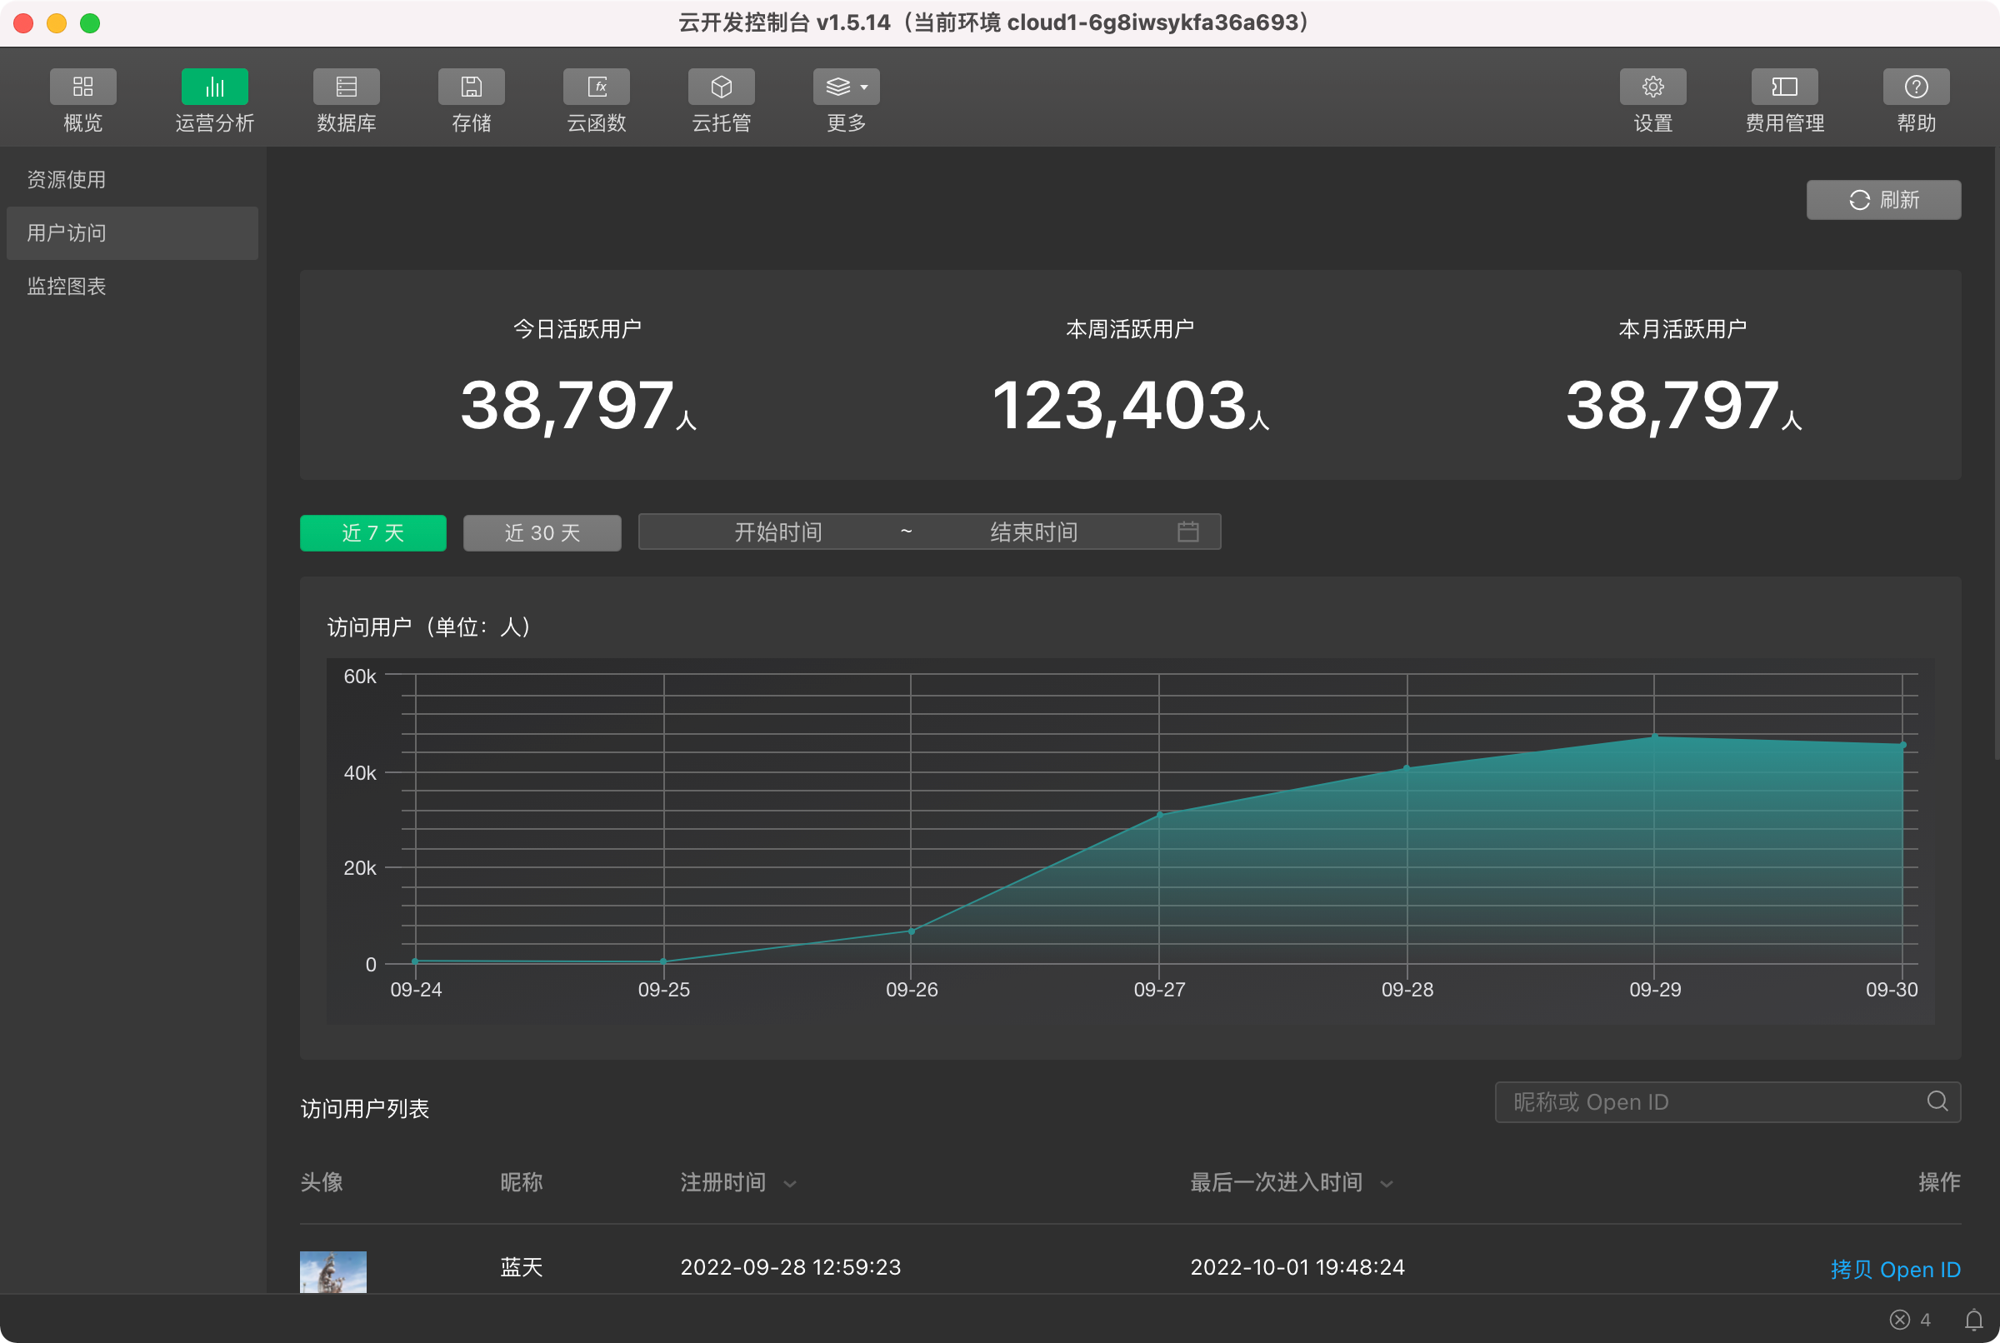Open the 存储 storage icon
This screenshot has height=1343, width=2000.
point(471,87)
